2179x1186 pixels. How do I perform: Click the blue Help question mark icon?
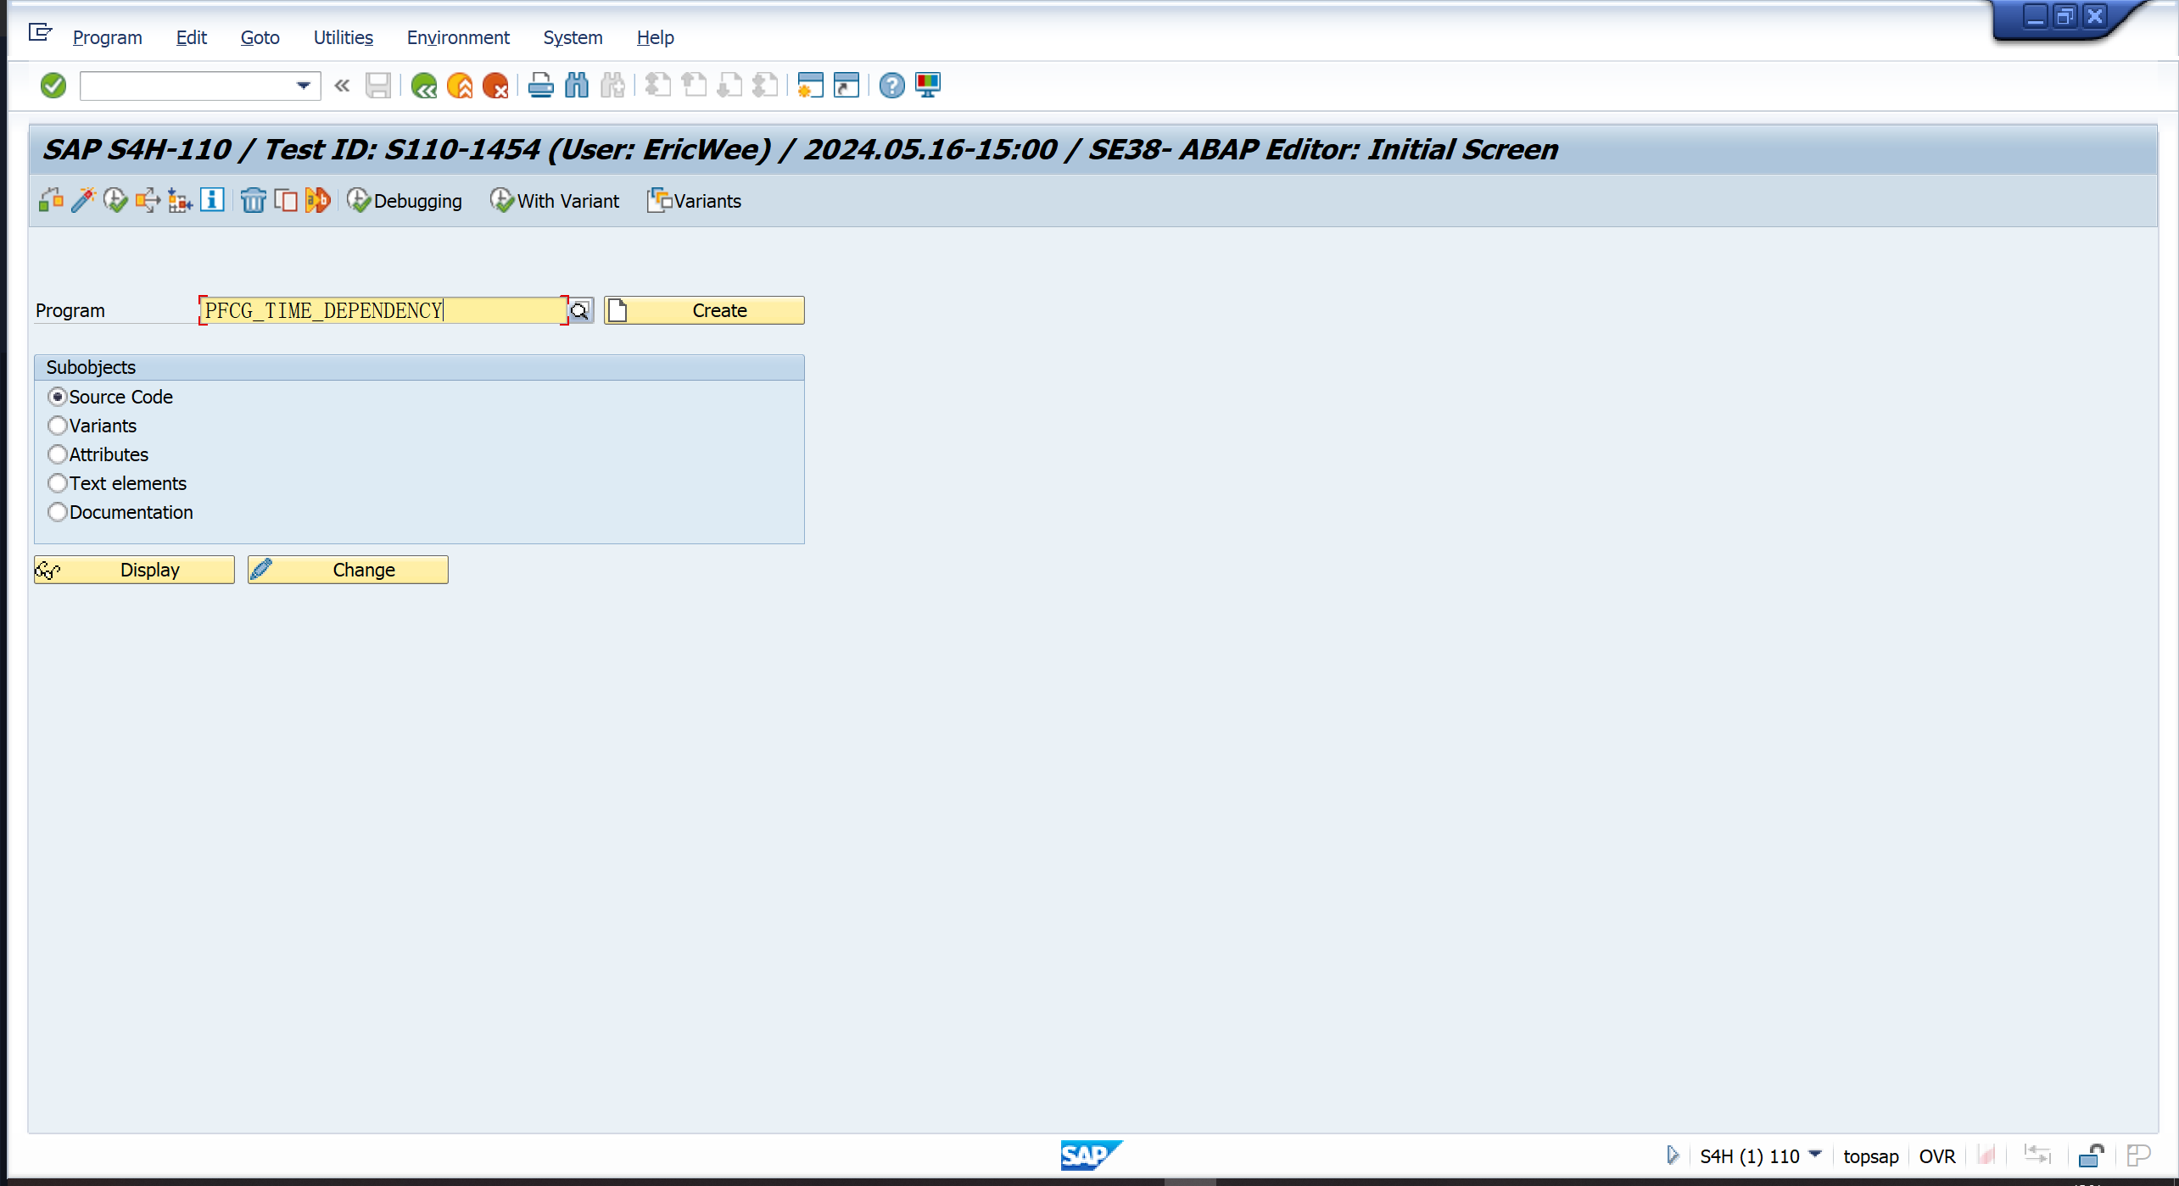click(891, 86)
